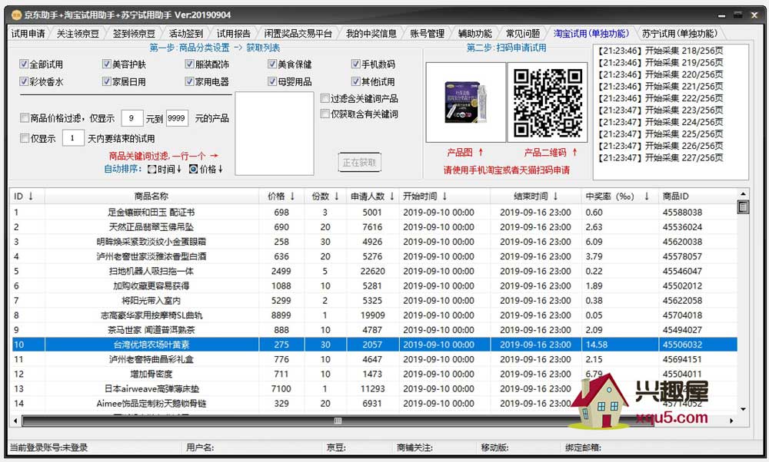Enable 过滤含关键词产品 checkbox
This screenshot has height=462, width=769.
(x=325, y=98)
